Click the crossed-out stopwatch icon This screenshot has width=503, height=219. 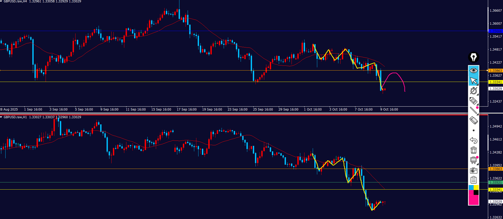point(474,91)
